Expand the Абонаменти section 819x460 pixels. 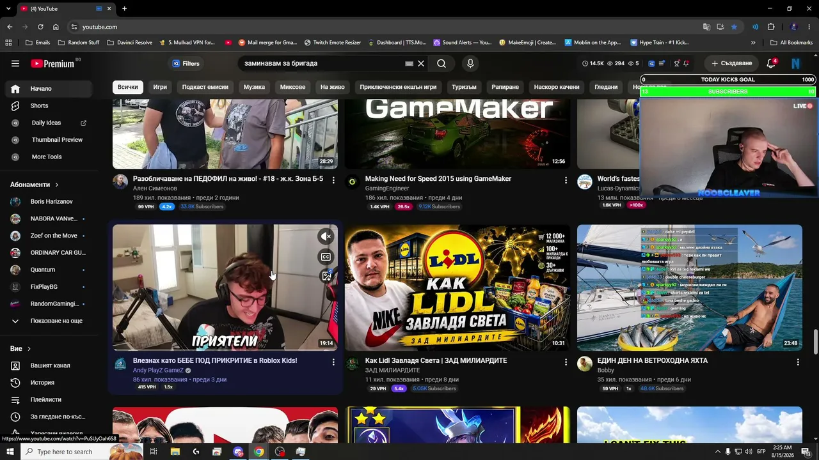pos(35,185)
